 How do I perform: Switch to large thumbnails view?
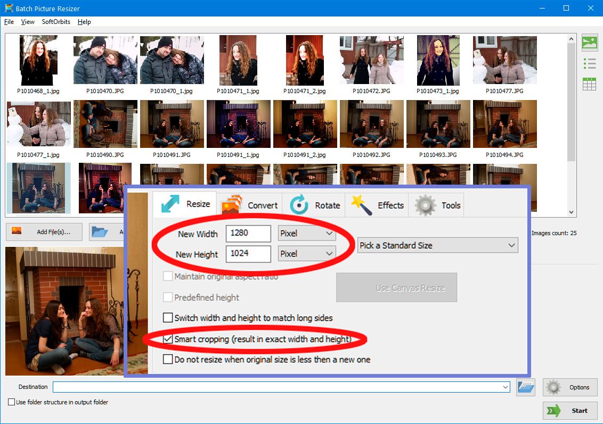click(589, 43)
